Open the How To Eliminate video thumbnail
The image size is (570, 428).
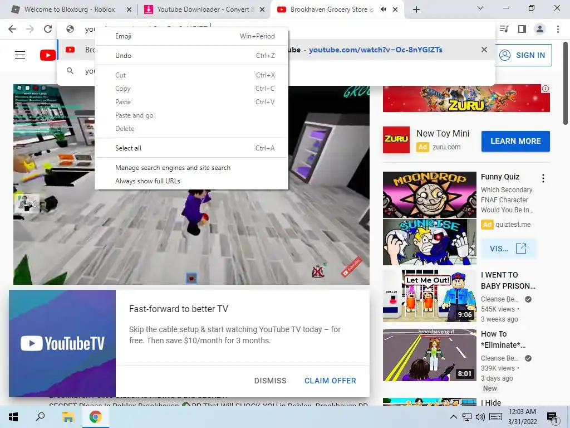pos(429,355)
